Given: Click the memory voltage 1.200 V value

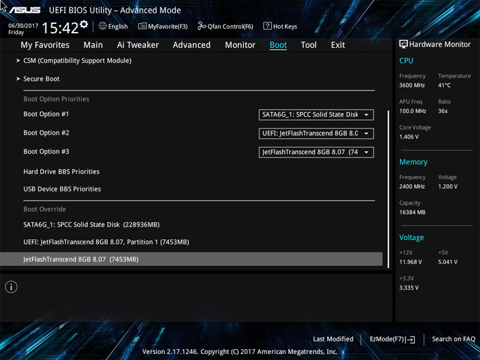Looking at the screenshot, I should click(x=447, y=187).
